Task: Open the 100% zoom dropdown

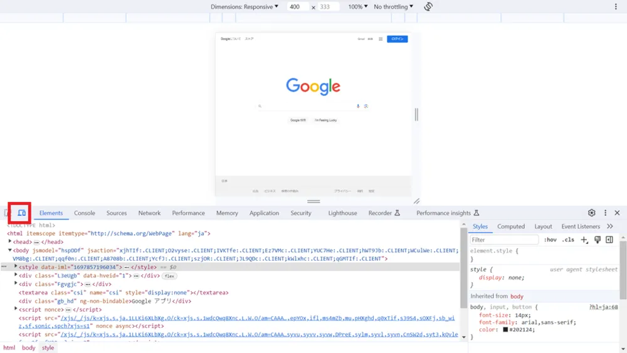Action: [357, 7]
